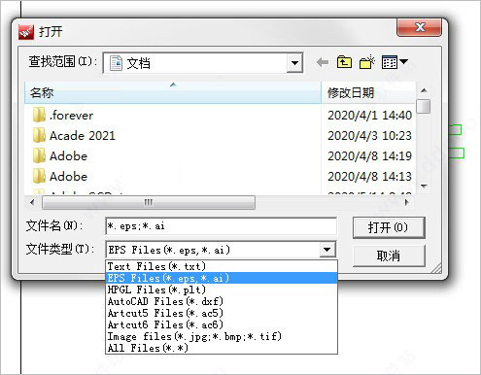Click vertical scrollbar down arrow

[x=424, y=187]
